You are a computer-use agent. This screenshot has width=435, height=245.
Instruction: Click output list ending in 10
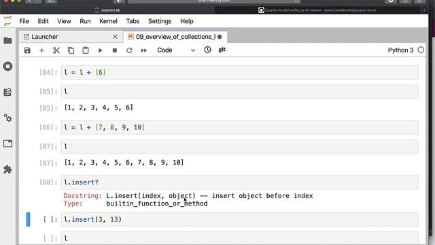124,162
